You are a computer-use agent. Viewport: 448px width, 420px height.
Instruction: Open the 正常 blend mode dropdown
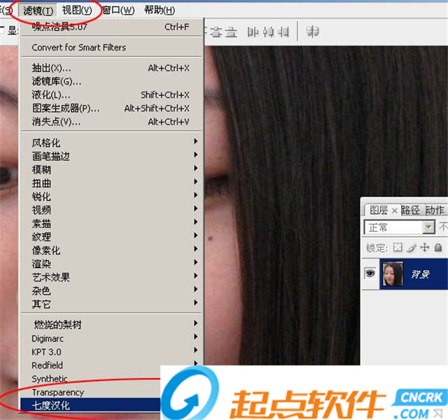(x=400, y=227)
